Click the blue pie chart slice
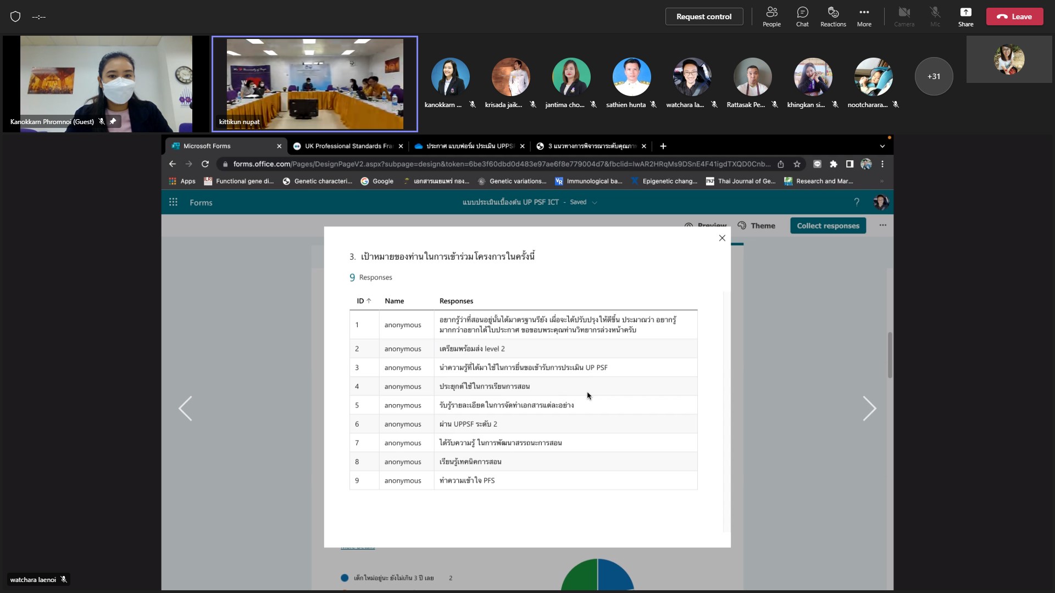The image size is (1055, 593). (614, 577)
